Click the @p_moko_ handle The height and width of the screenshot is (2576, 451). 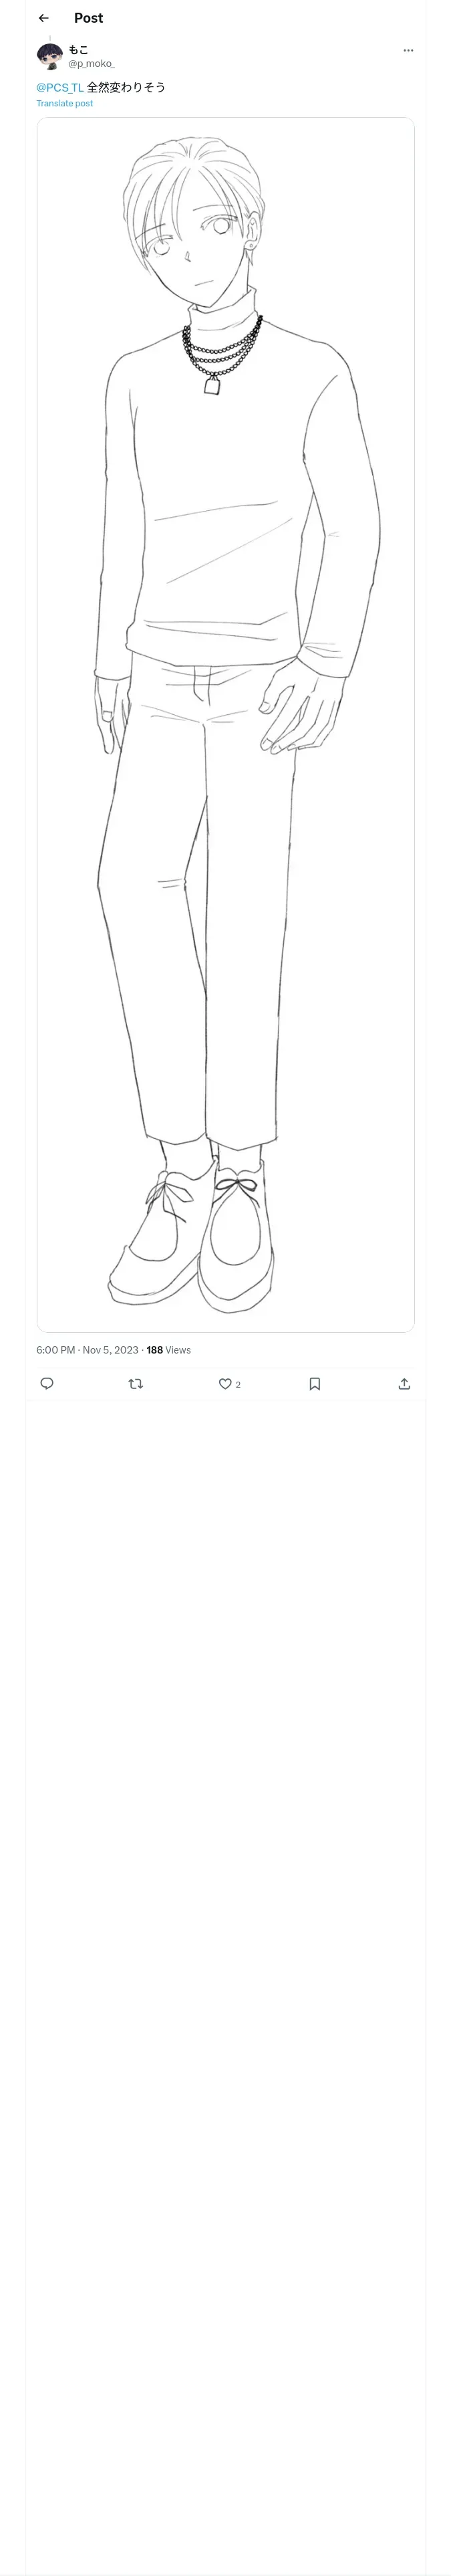[91, 63]
